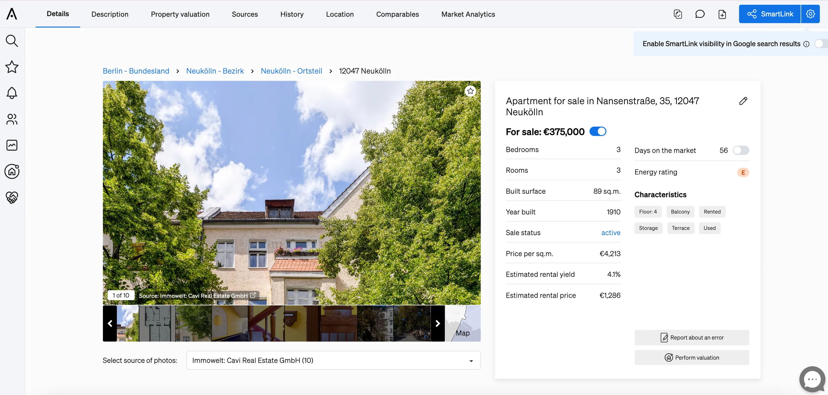The height and width of the screenshot is (395, 828).
Task: Open contacts via the sidebar people icon
Action: point(12,119)
